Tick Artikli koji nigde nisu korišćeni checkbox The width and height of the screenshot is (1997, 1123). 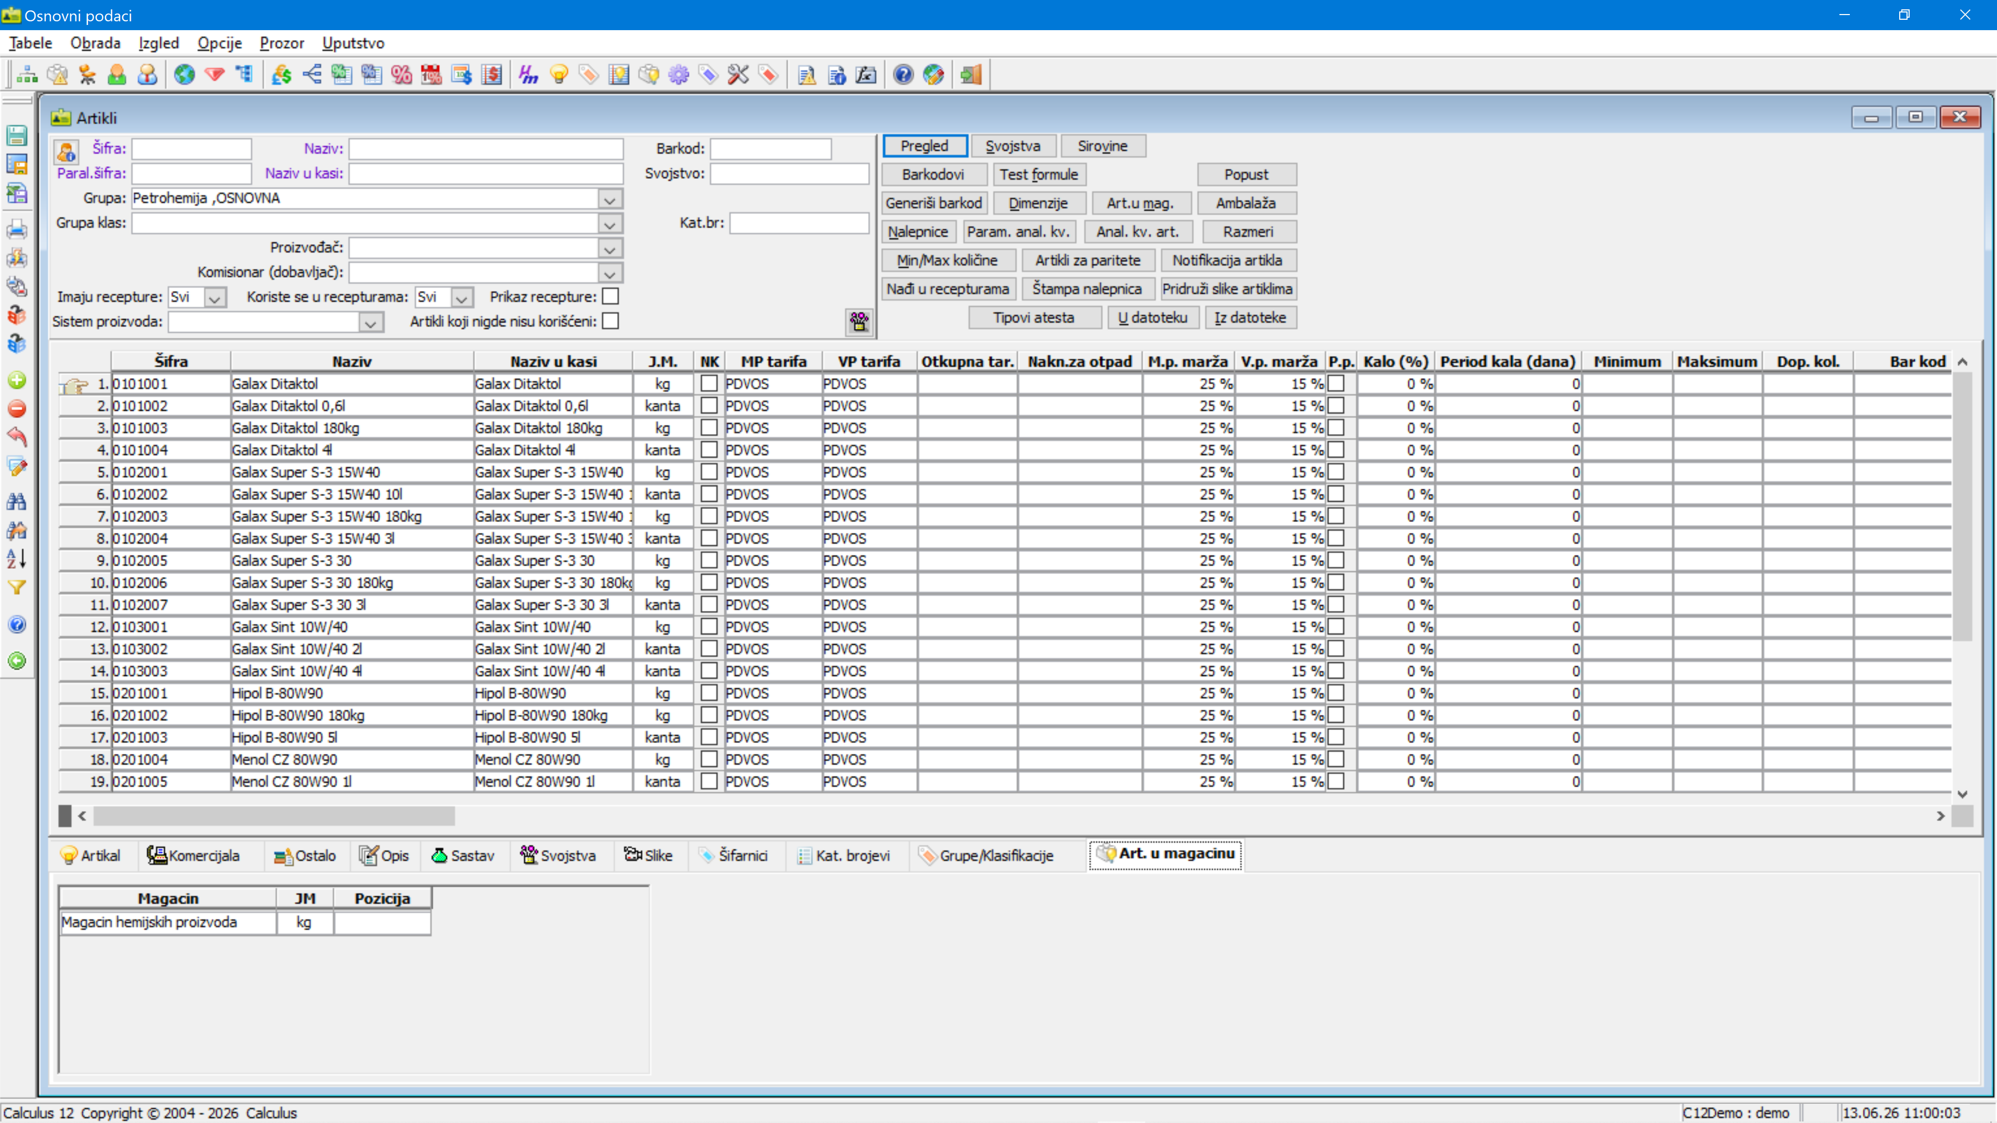click(611, 322)
